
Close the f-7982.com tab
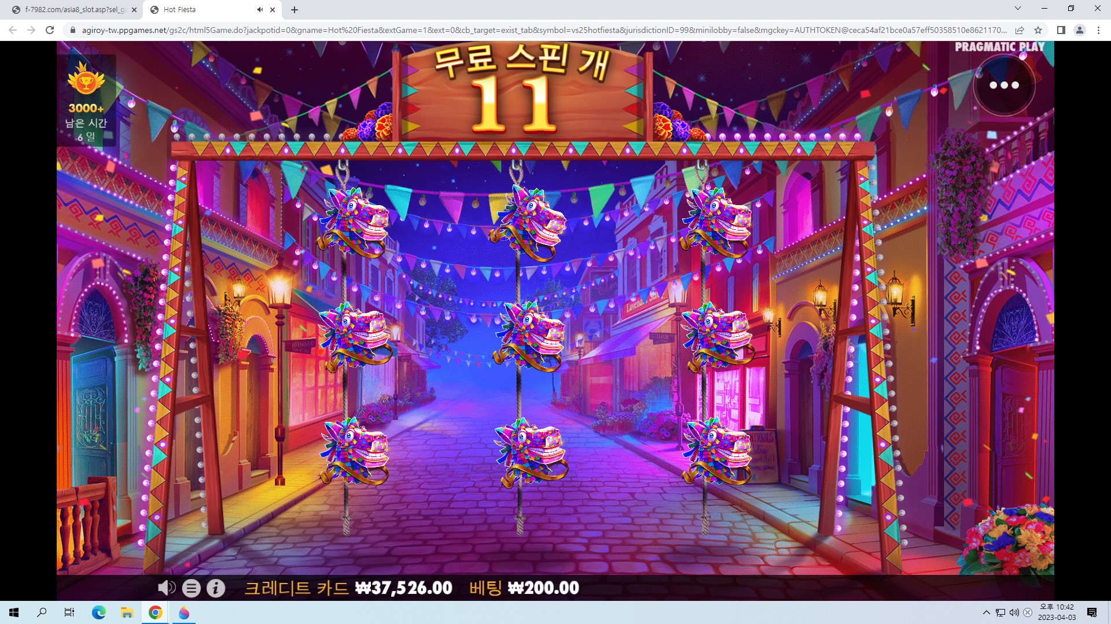pos(134,10)
